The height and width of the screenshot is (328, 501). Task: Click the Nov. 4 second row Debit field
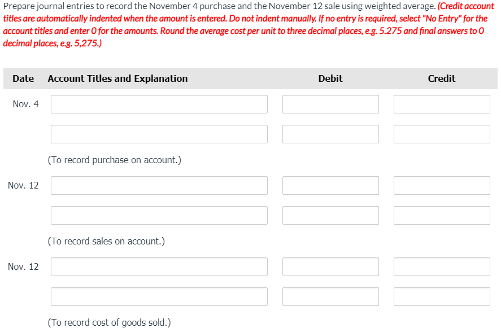330,134
